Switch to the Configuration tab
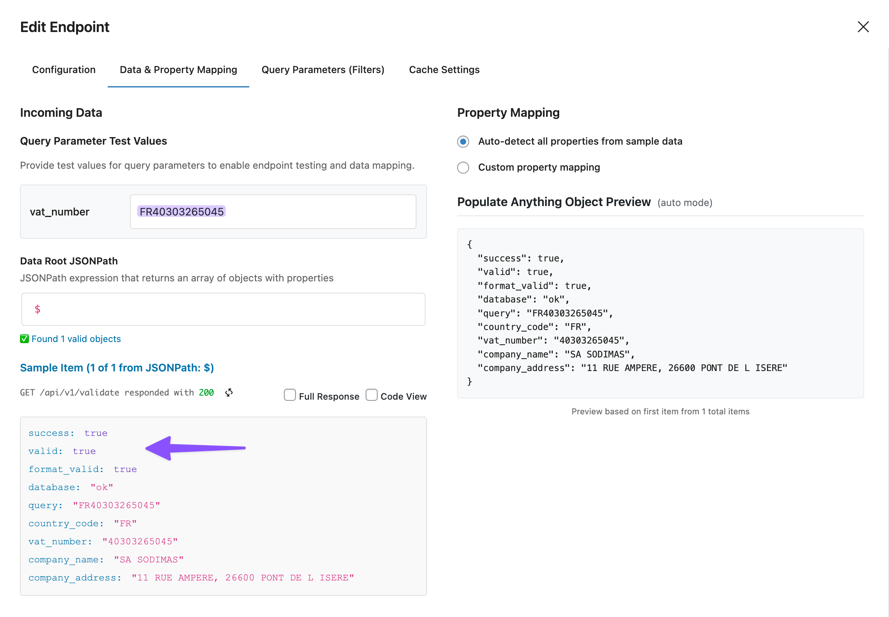 (64, 70)
